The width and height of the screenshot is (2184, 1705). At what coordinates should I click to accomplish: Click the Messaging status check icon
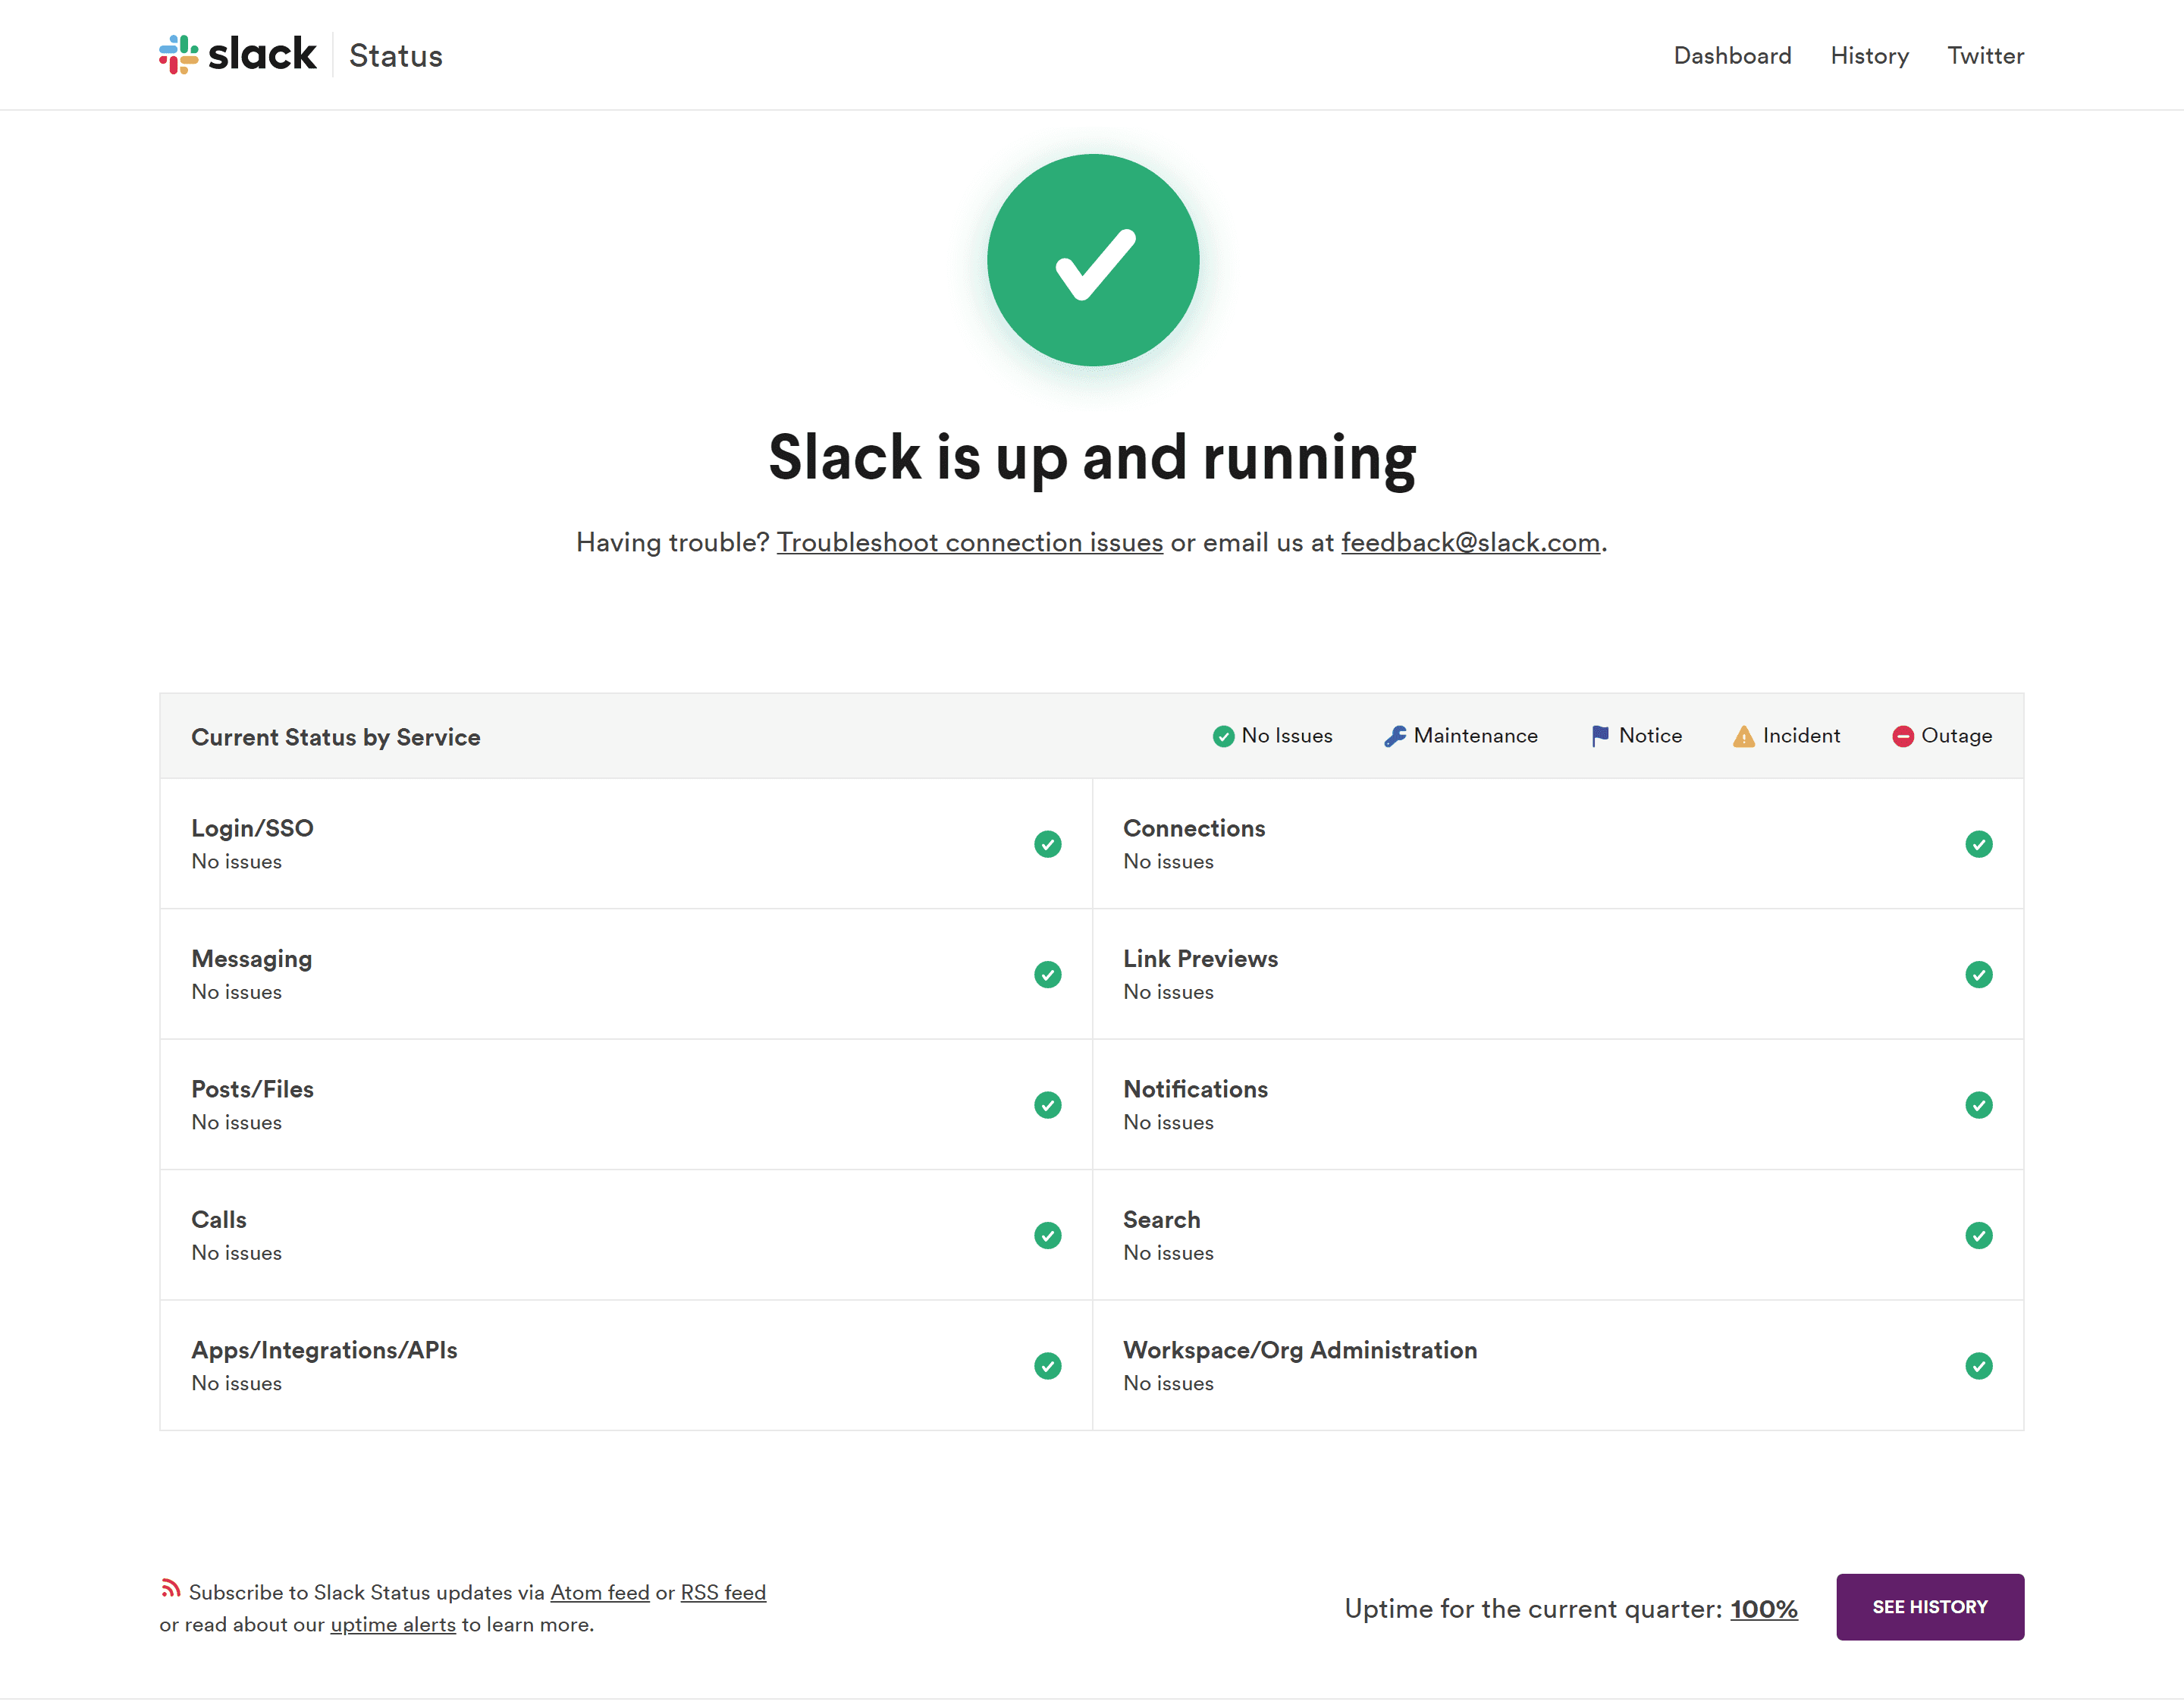1047,974
